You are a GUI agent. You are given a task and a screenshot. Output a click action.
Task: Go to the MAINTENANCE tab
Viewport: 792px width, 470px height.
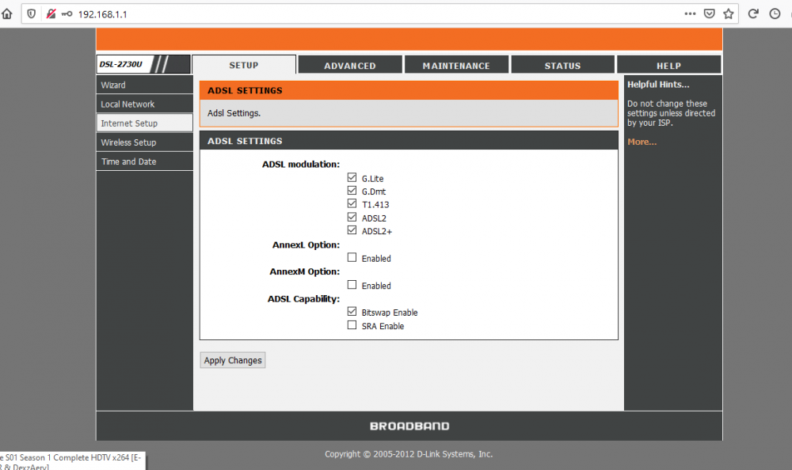click(456, 66)
